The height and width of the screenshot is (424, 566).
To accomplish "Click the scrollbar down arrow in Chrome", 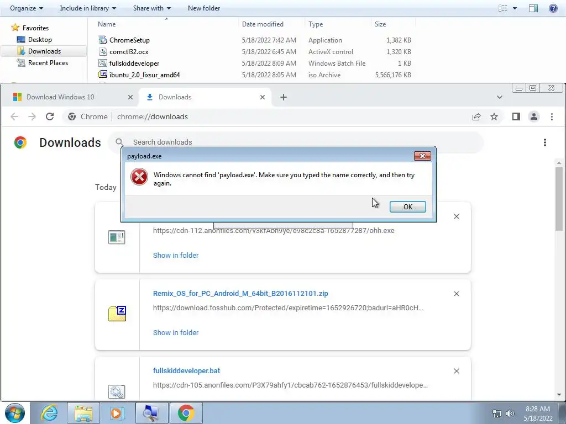I will 559,395.
